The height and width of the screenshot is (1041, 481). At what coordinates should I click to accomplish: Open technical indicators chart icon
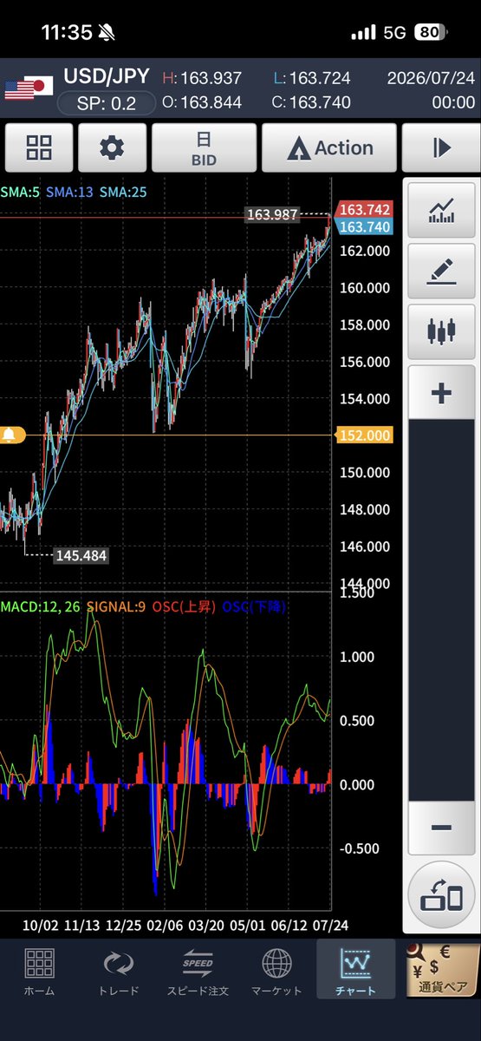pos(441,211)
